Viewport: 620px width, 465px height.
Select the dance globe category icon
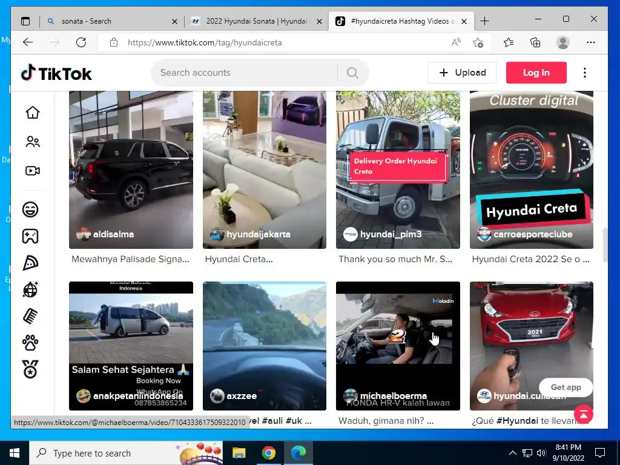tap(30, 289)
